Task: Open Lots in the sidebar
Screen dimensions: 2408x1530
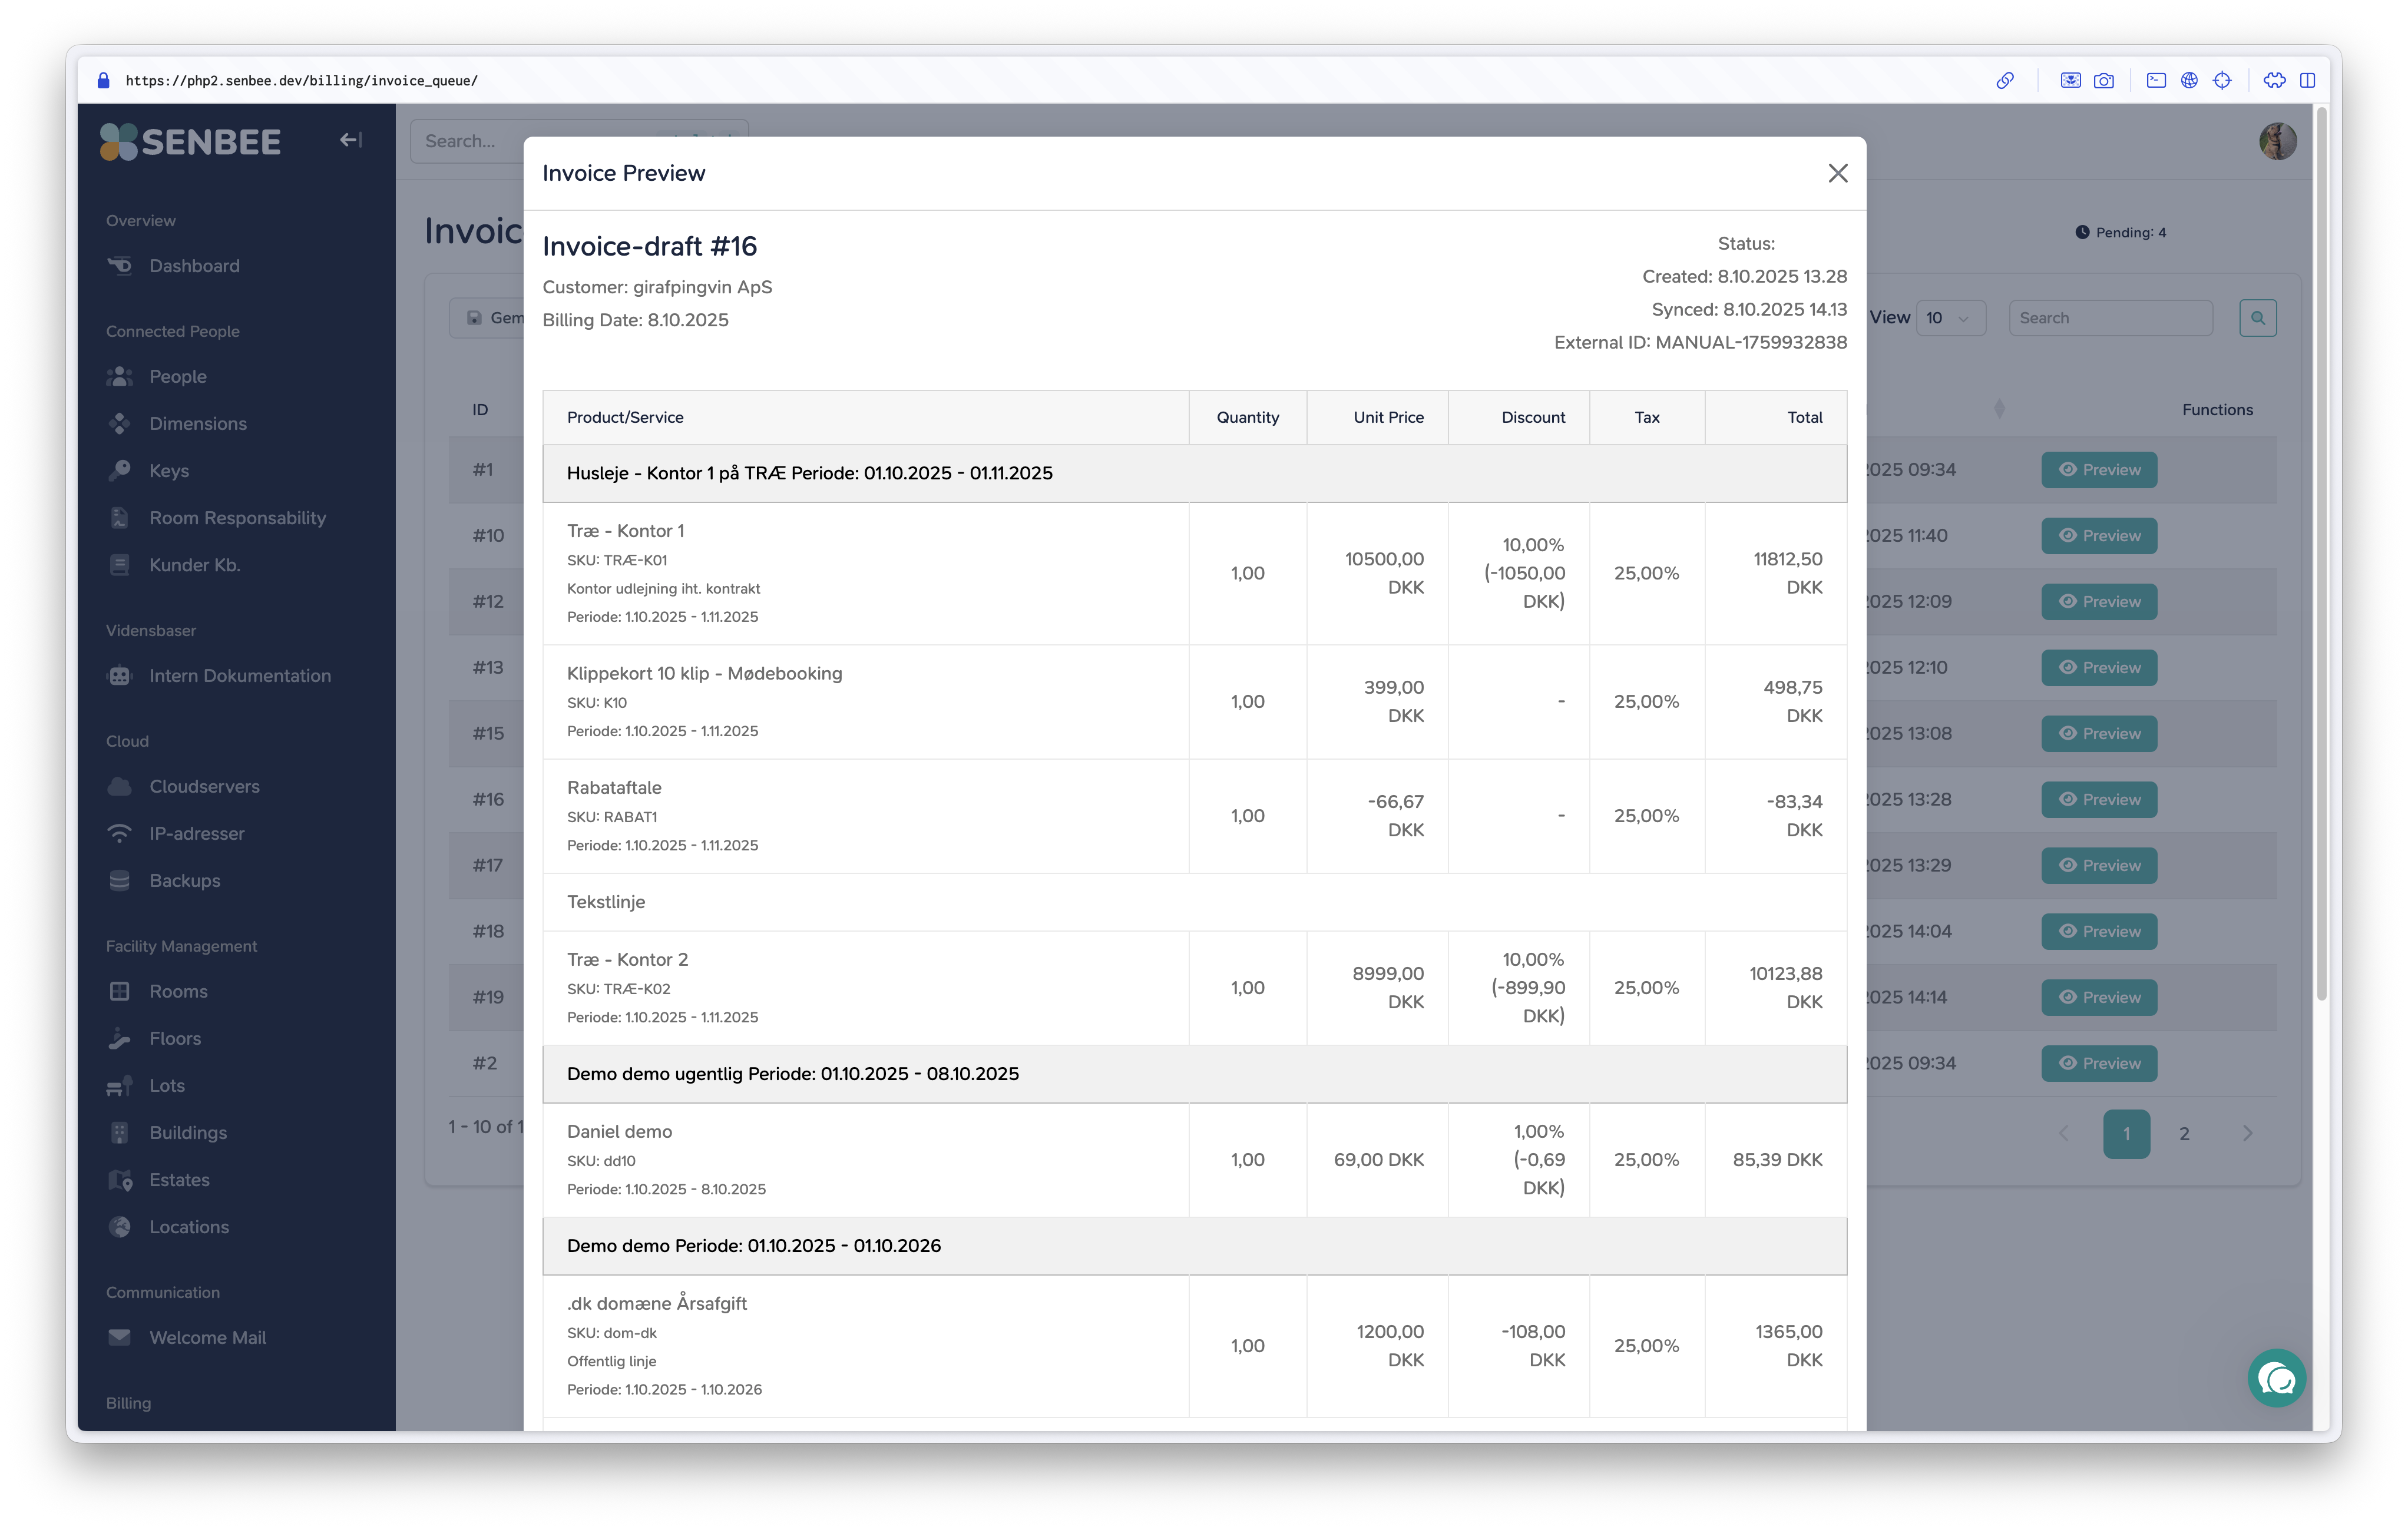Action: pyautogui.click(x=167, y=1086)
